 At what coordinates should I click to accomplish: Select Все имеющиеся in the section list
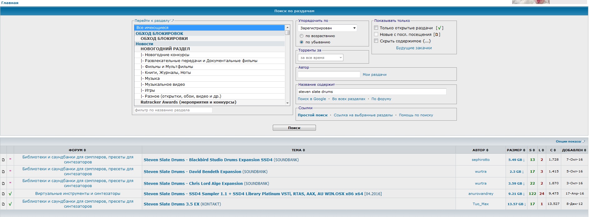(209, 28)
